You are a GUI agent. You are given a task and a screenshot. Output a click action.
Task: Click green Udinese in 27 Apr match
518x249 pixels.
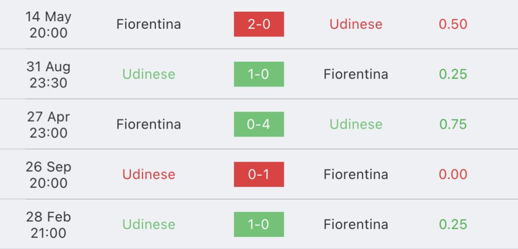point(356,124)
